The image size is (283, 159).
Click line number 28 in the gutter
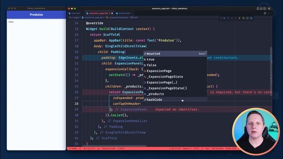tap(76, 104)
